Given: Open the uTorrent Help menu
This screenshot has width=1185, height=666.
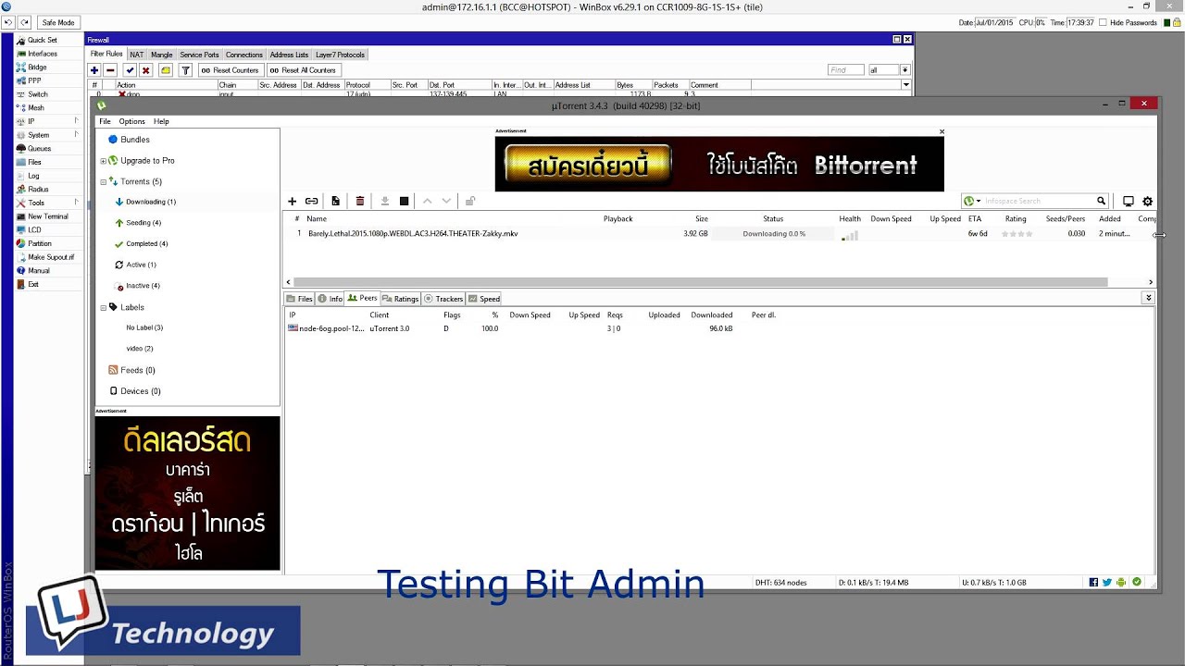Looking at the screenshot, I should coord(161,121).
